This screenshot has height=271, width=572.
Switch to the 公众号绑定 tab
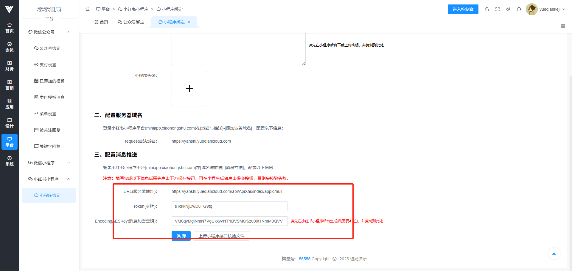coord(131,22)
